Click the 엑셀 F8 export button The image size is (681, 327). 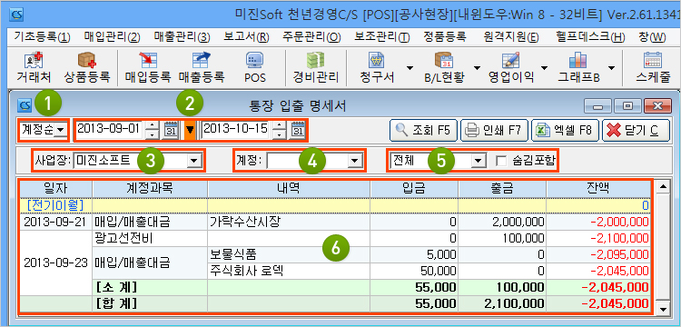[565, 130]
